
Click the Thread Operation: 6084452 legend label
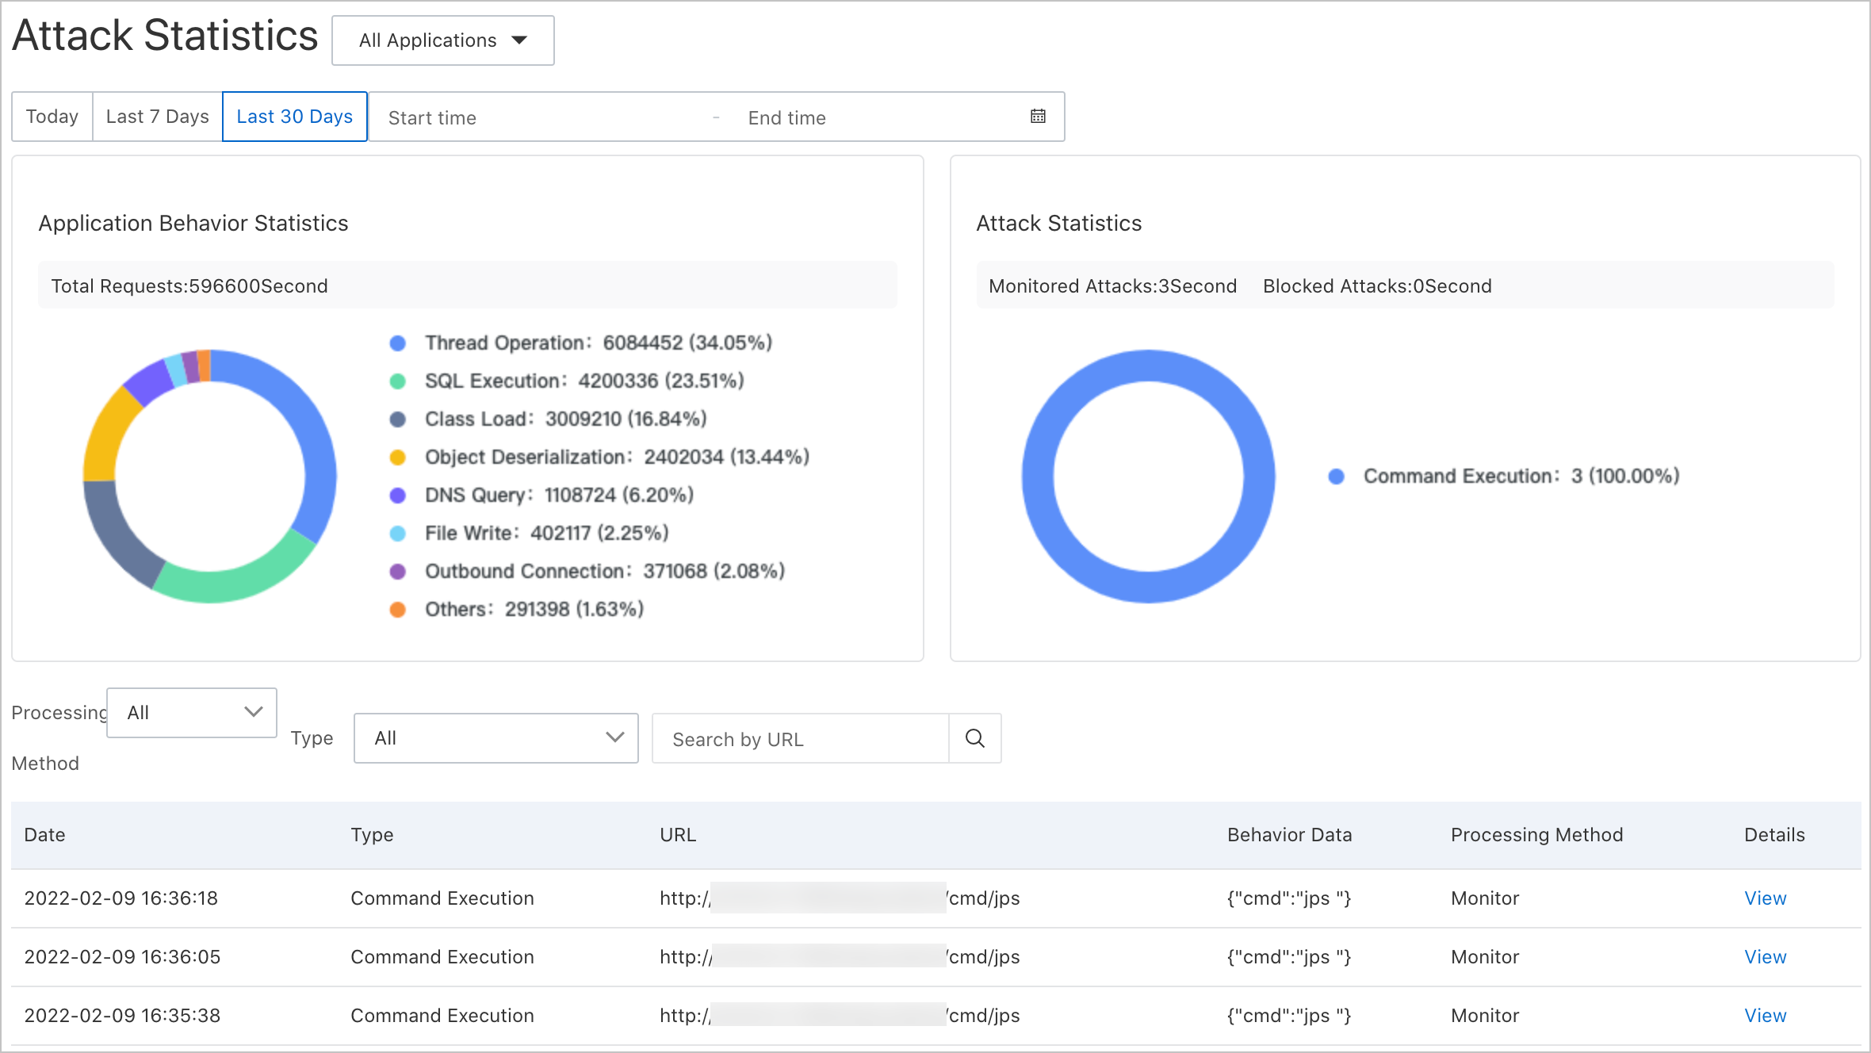pyautogui.click(x=599, y=343)
